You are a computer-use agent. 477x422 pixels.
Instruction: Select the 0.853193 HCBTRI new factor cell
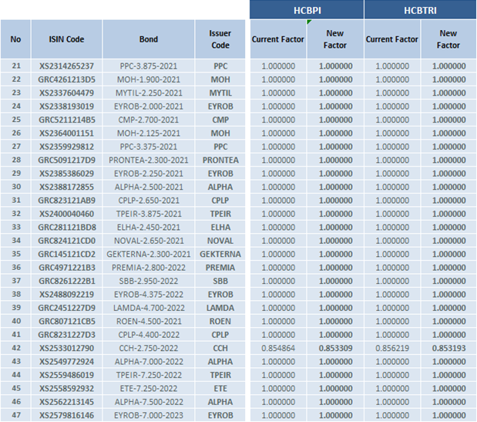(448, 349)
